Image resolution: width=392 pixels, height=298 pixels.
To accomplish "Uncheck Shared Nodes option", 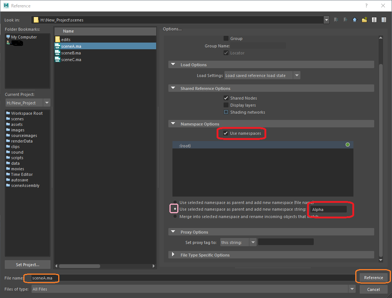I will point(226,98).
